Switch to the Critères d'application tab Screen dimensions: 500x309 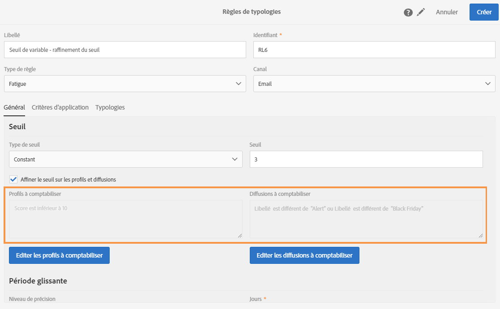[x=60, y=107]
